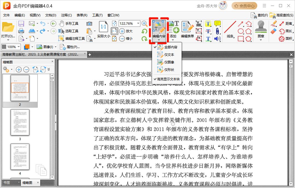Click the 会员中心 button

click(244, 6)
